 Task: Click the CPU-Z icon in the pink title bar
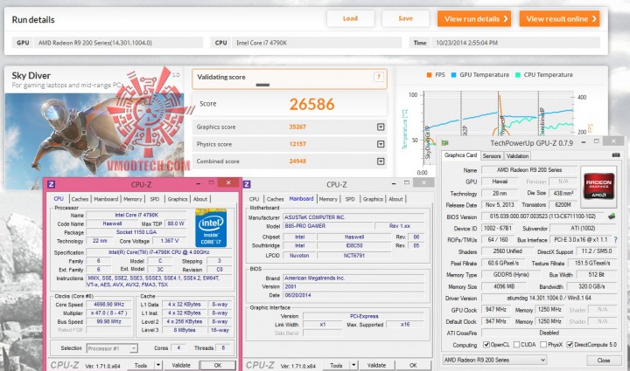coord(51,184)
